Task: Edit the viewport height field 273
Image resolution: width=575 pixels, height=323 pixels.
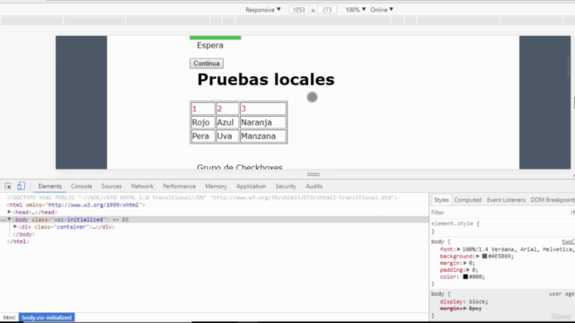Action: point(327,10)
